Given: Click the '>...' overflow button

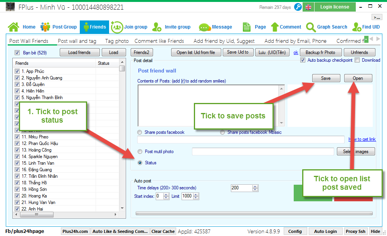Looking at the screenshot, I should (377, 17).
